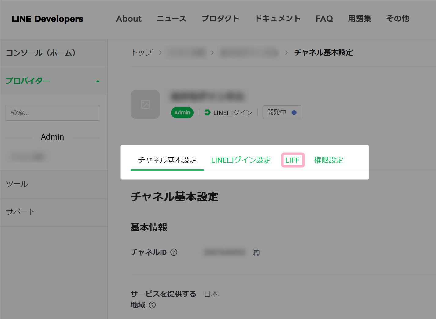Viewport: 436px width, 319px height.
Task: Open the ドキュメント menu item
Action: pyautogui.click(x=278, y=19)
